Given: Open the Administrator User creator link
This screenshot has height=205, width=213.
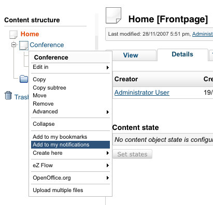Looking at the screenshot, I should pyautogui.click(x=142, y=93).
